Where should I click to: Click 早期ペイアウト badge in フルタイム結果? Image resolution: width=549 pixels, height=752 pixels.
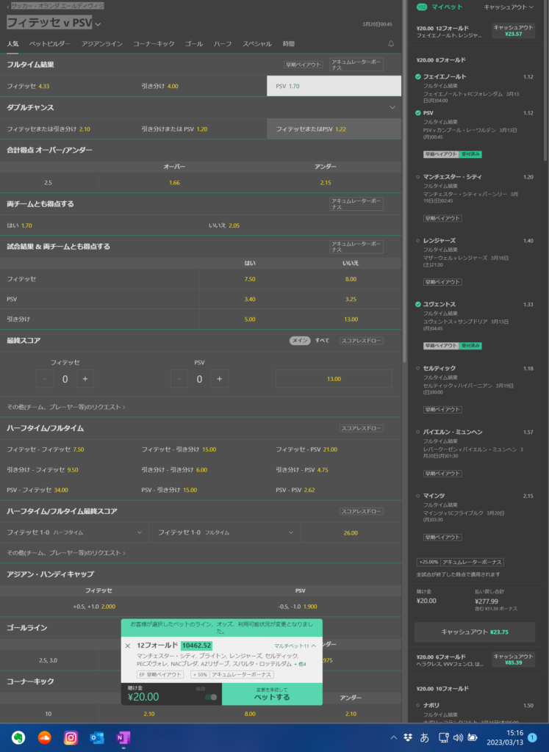(x=304, y=65)
